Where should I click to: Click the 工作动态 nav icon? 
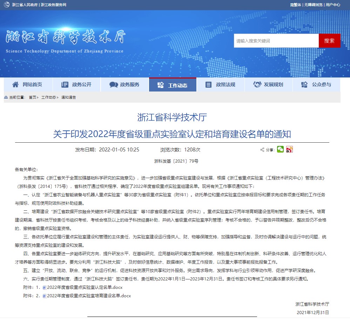point(161,85)
